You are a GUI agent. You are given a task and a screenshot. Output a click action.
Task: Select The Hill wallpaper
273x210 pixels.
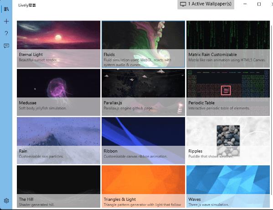coord(58,186)
